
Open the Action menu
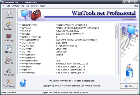click(x=42, y=6)
